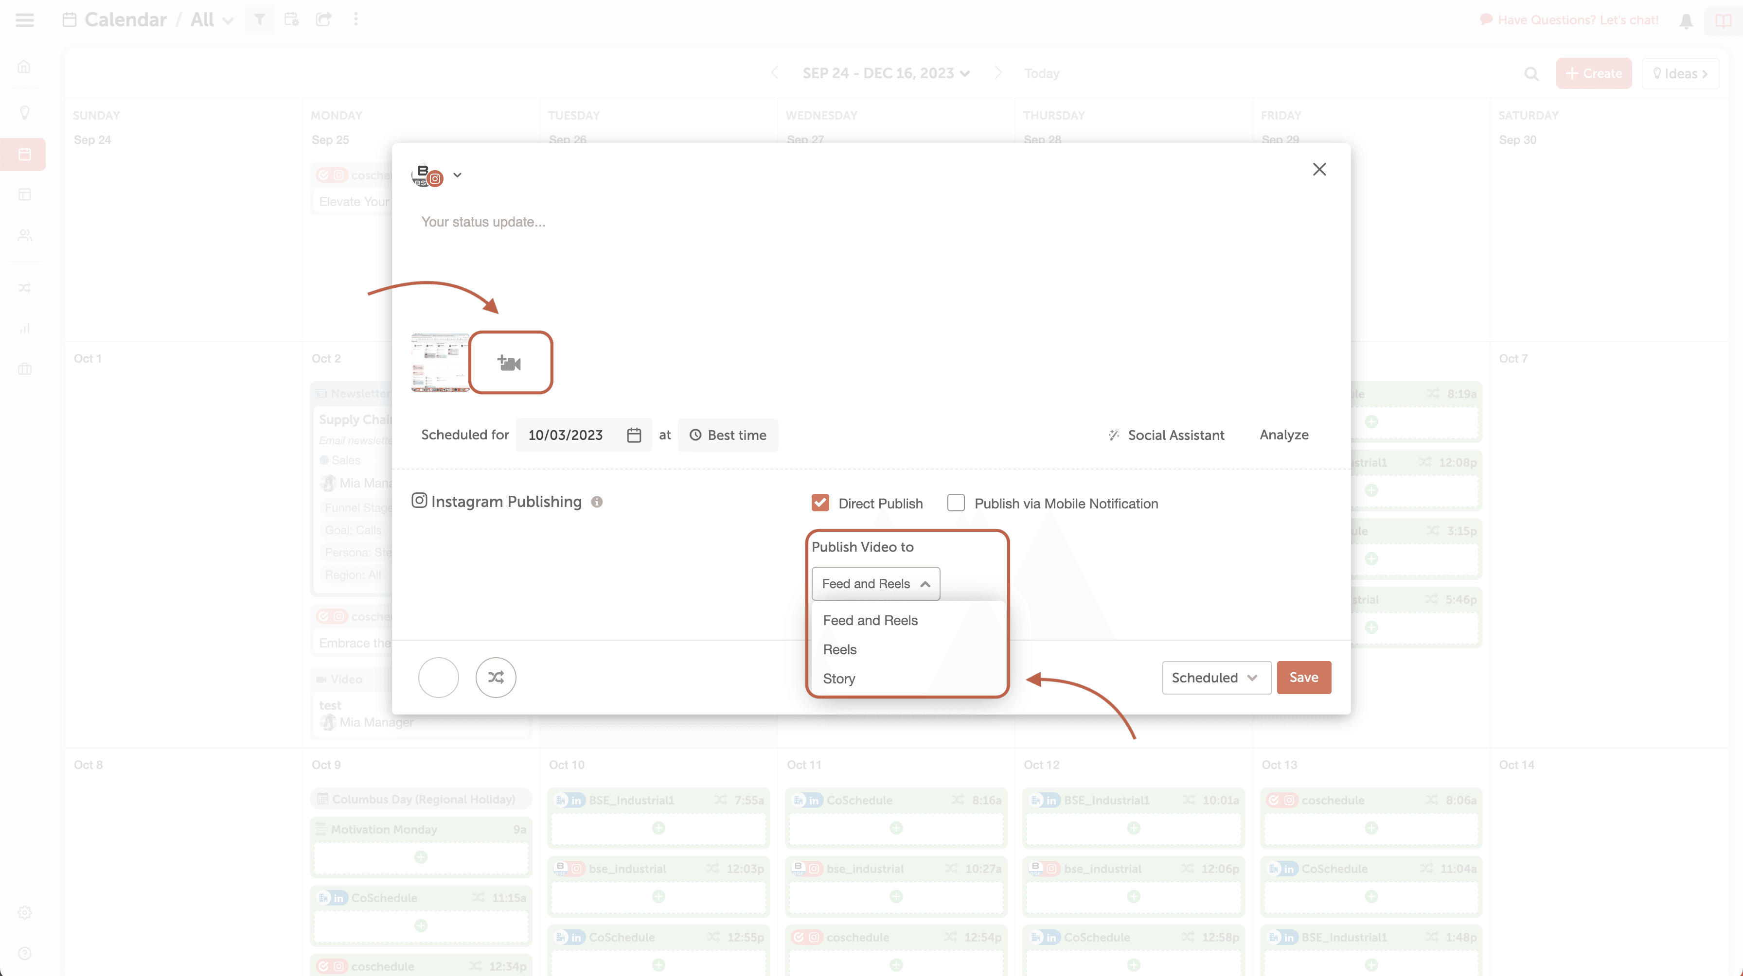Screen dimensions: 1743x976
Task: Uncheck the Direct Publish checkbox
Action: pos(820,503)
